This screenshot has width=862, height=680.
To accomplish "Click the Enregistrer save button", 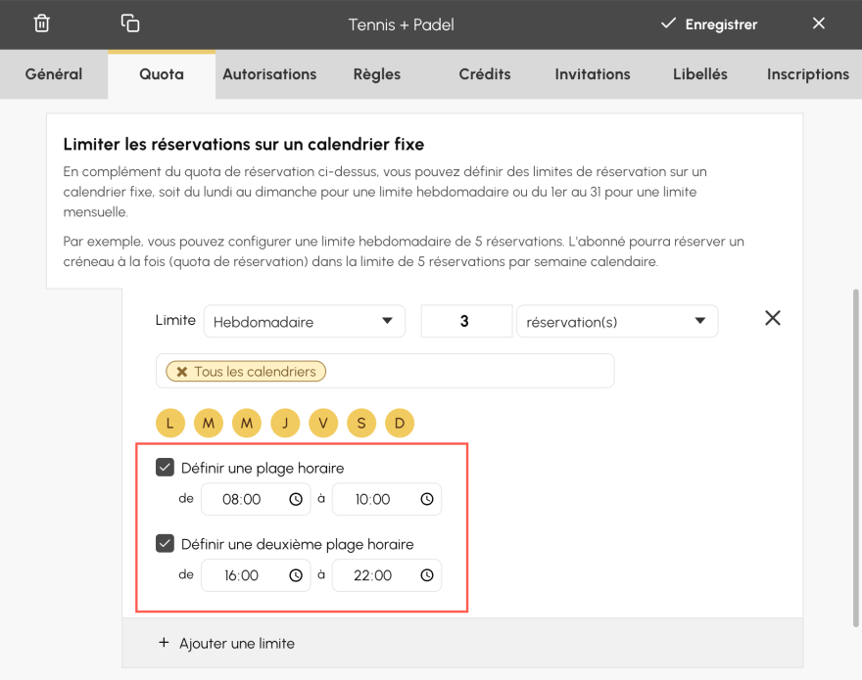I will [709, 24].
